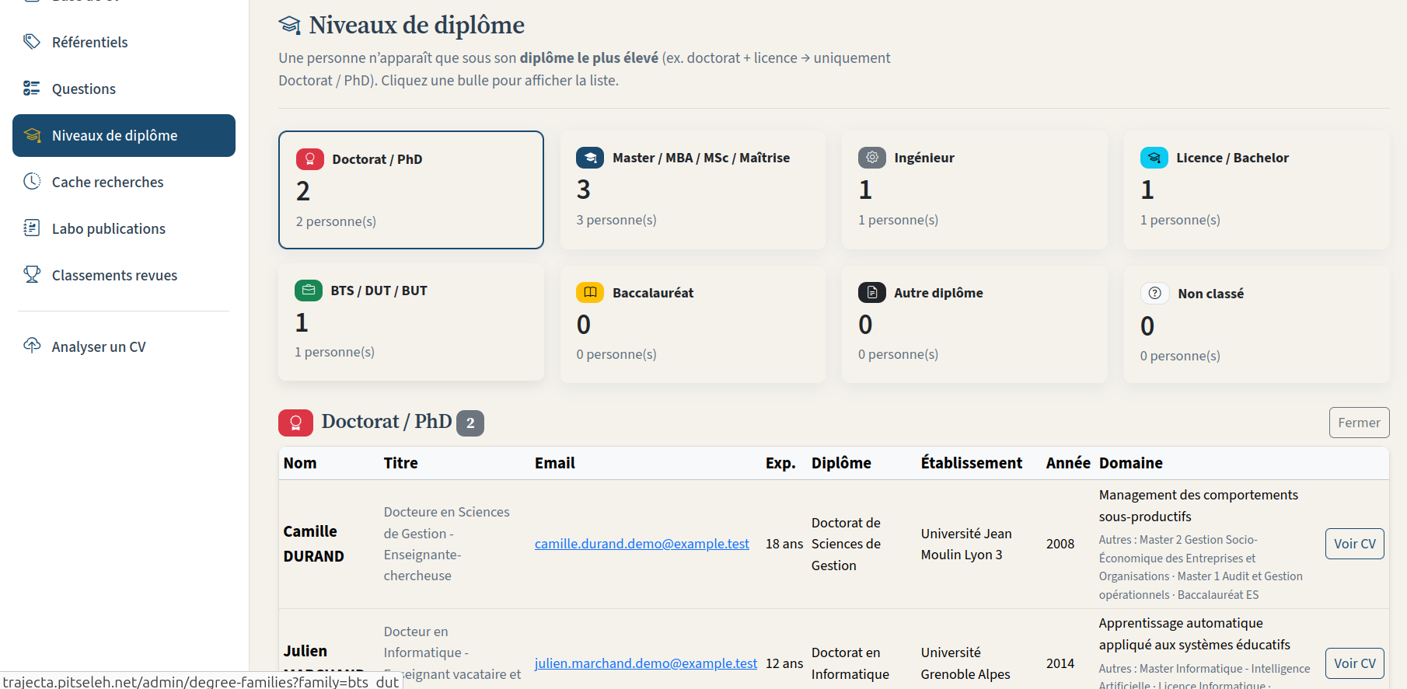Click the Master / MBA graduation cap icon
Screen dimensions: 1407x689
coord(590,158)
